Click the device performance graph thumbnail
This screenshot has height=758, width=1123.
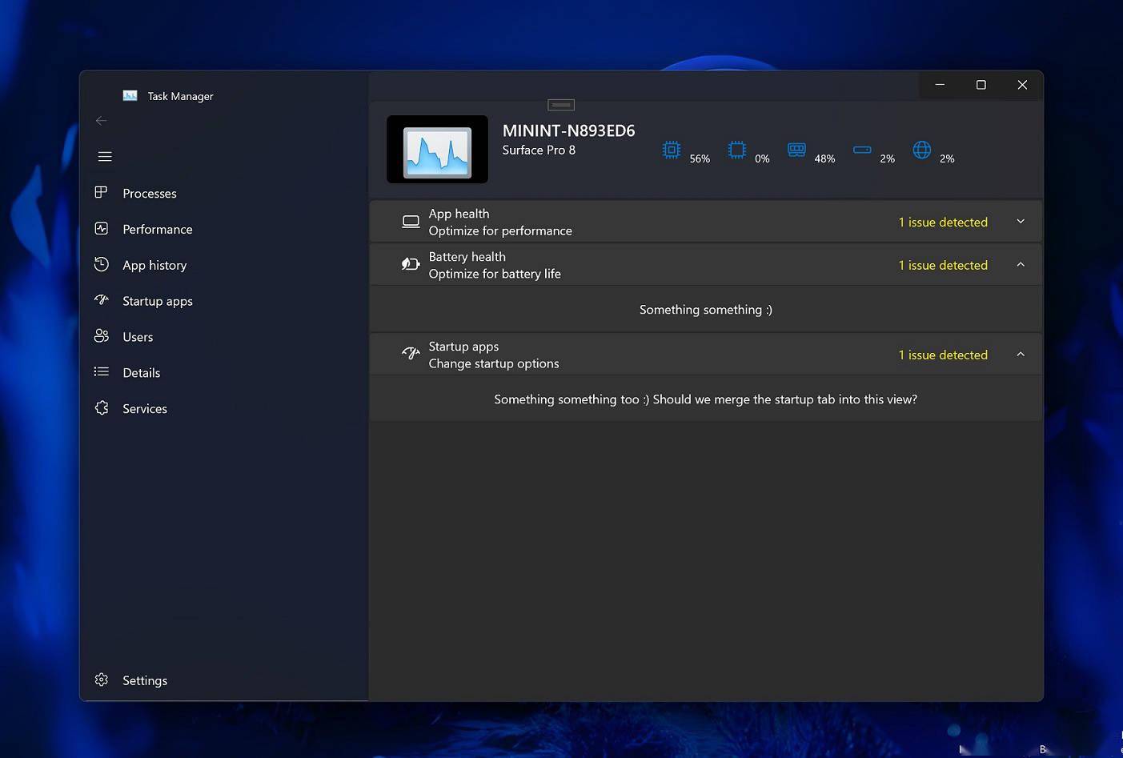click(437, 150)
